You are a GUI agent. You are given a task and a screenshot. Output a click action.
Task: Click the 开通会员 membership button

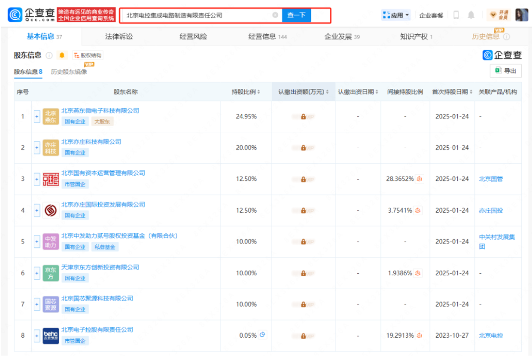click(498, 15)
